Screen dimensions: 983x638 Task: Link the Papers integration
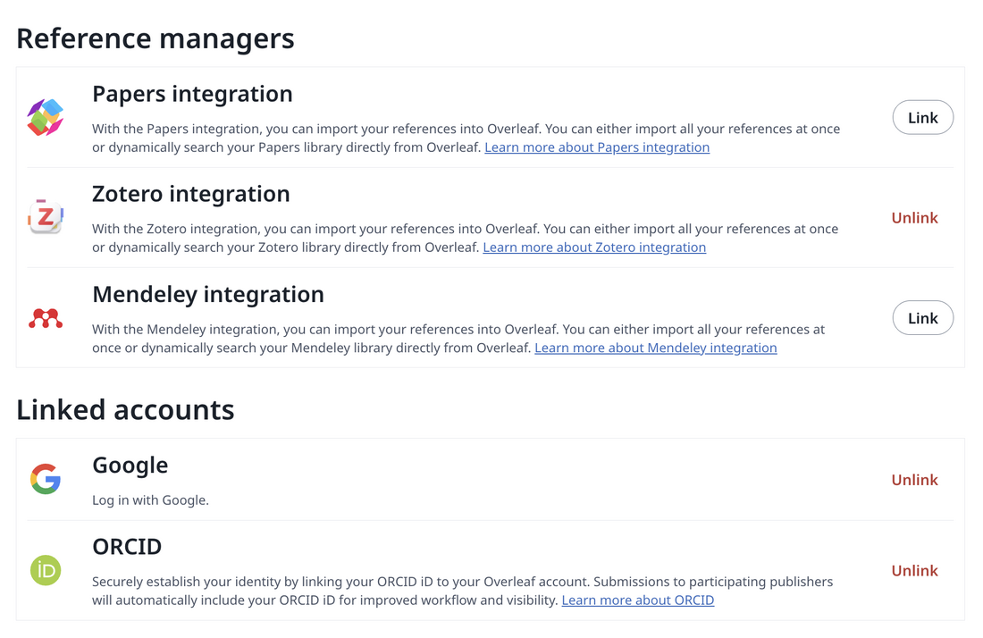(922, 118)
